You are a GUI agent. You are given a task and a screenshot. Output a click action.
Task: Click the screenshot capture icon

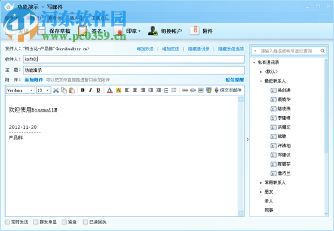click(209, 90)
